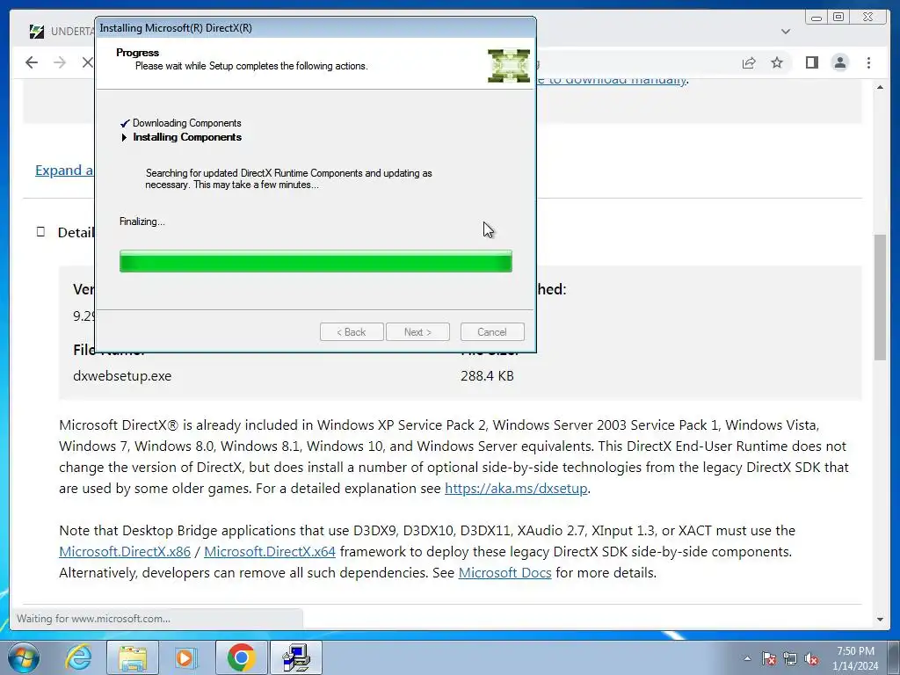Click the green installation progress bar

click(316, 261)
